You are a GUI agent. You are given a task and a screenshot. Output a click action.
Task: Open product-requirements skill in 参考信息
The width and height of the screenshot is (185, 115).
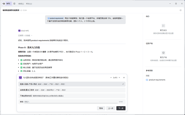pos(157,80)
